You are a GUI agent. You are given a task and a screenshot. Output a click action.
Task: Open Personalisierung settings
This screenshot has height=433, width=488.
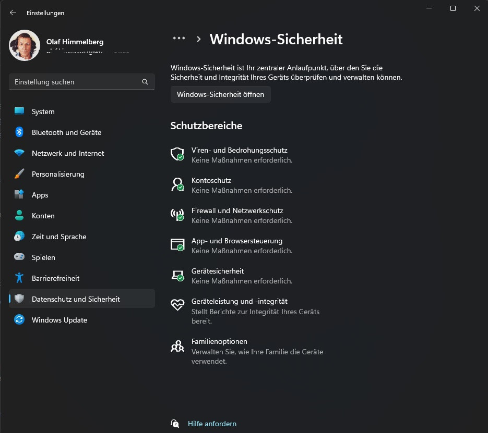point(82,174)
